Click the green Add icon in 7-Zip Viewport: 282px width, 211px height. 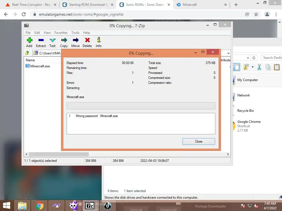coord(29,40)
